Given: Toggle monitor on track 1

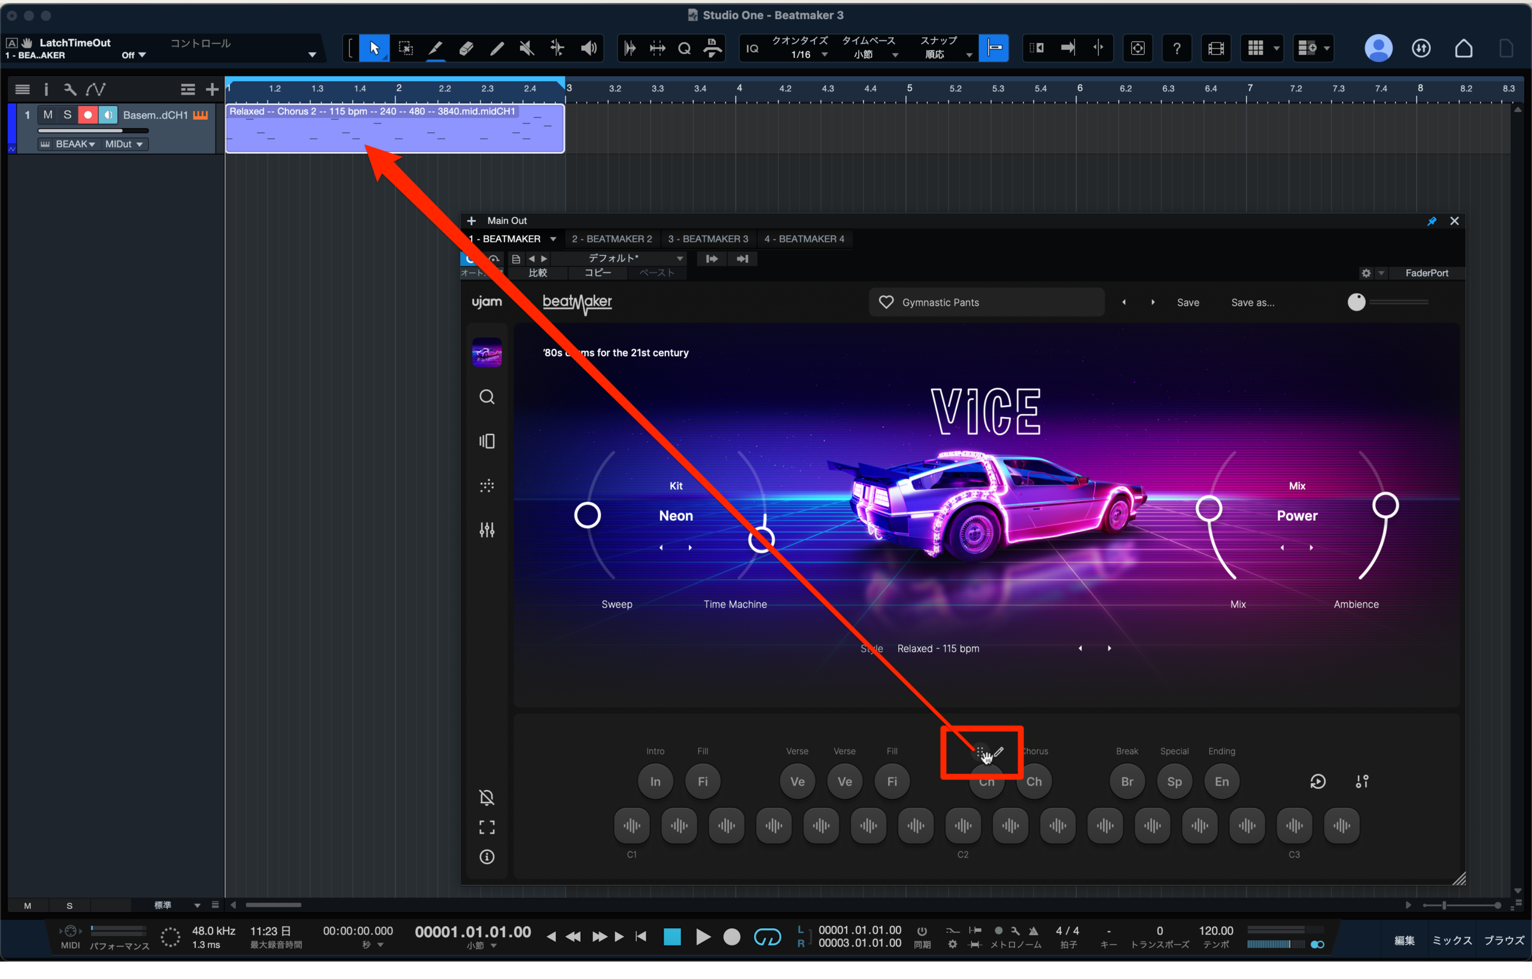Looking at the screenshot, I should click(108, 115).
